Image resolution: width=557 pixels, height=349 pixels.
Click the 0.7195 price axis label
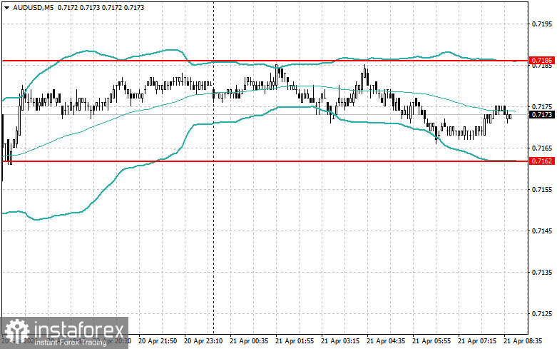pos(542,24)
